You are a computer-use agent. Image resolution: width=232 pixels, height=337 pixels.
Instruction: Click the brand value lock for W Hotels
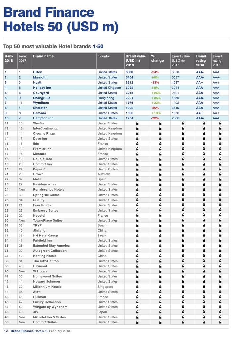[x=137, y=271]
